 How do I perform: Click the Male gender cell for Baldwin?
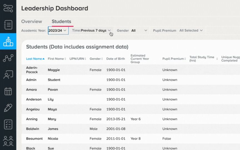[x=94, y=129]
